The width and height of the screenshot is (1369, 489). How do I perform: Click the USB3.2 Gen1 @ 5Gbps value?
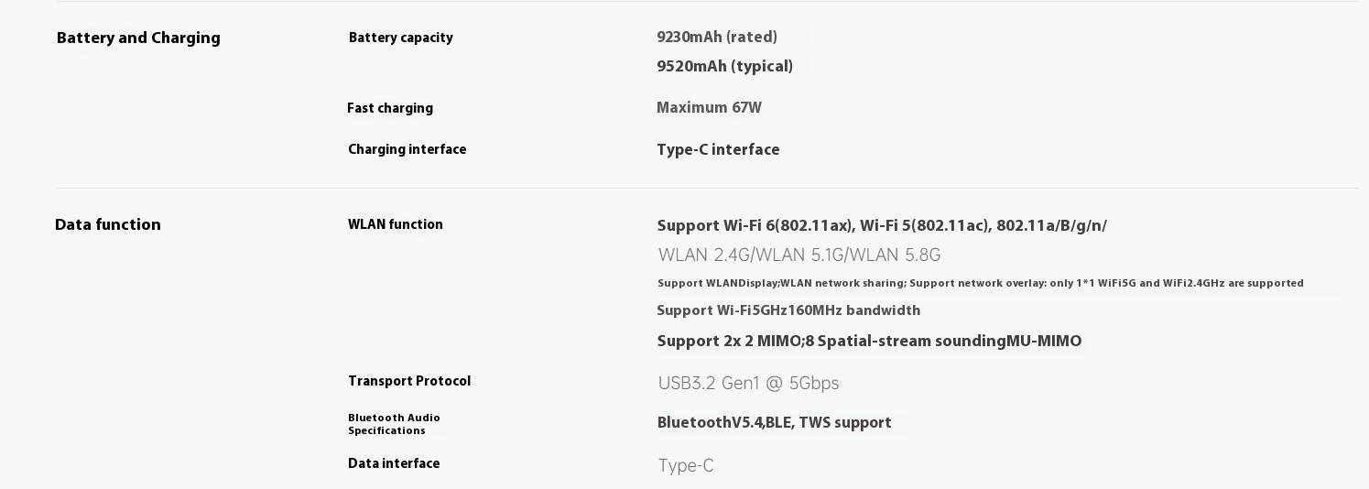(748, 384)
